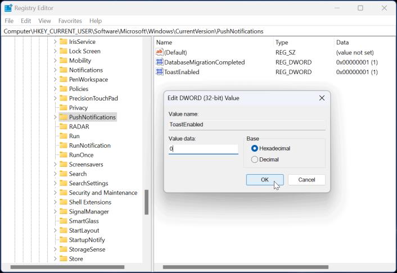The width and height of the screenshot is (397, 273).
Task: Expand the Security and Maintenance node
Action: (55, 193)
